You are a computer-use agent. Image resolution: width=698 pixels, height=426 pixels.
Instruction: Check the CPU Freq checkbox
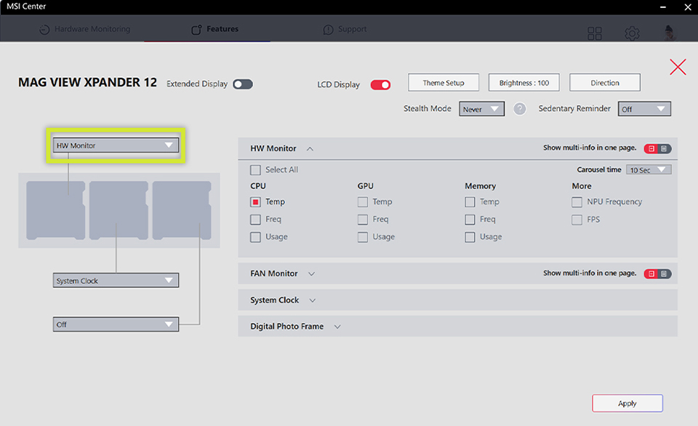click(x=255, y=220)
